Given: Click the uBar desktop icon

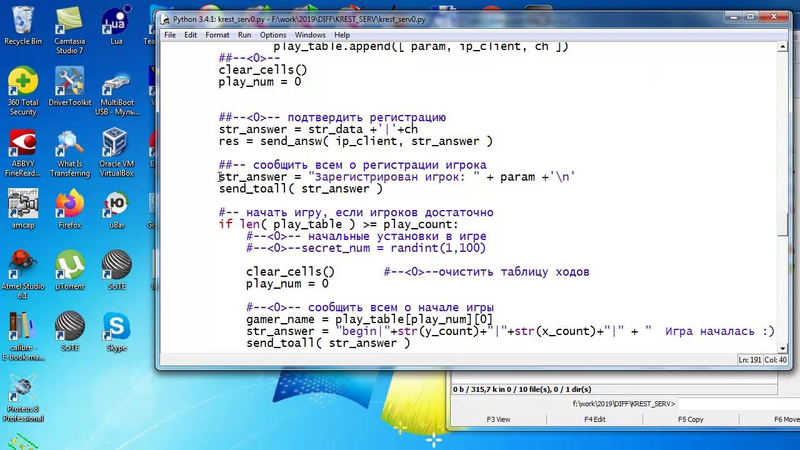Looking at the screenshot, I should point(117,209).
